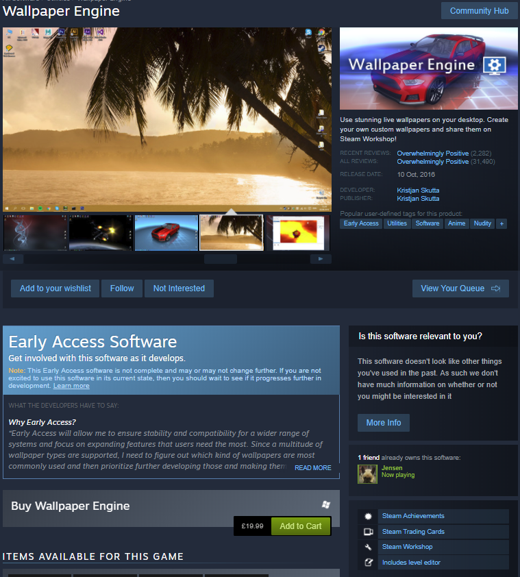Open developer Kristjan Skutta link
This screenshot has width=520, height=577.
point(418,191)
